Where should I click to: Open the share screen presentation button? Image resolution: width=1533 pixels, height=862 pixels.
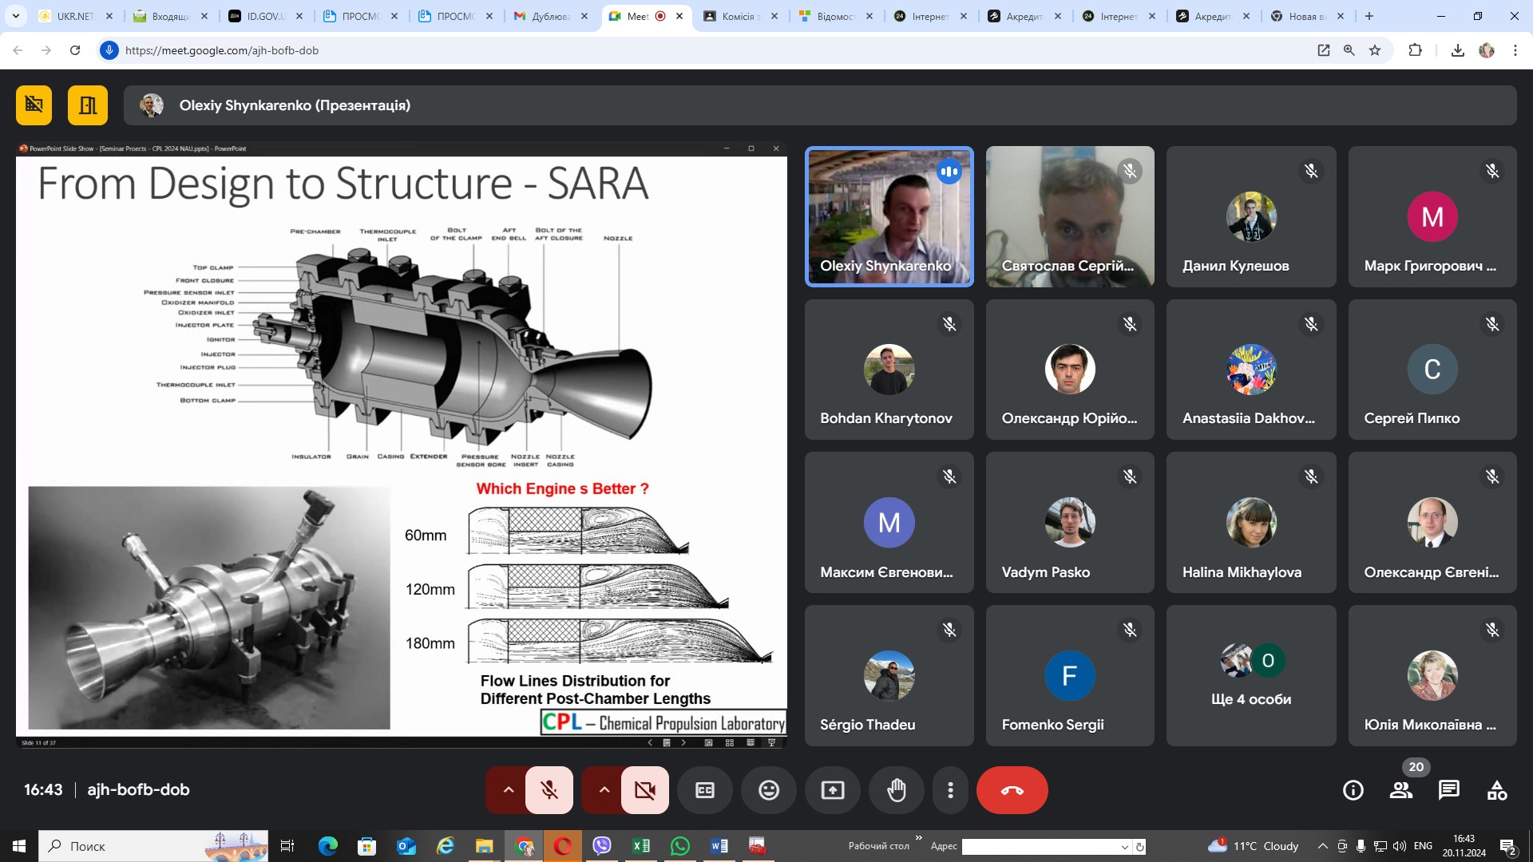(832, 790)
